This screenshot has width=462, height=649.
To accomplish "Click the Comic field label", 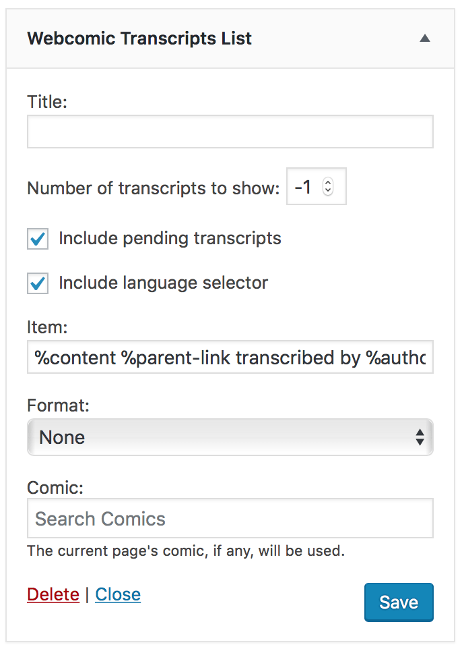I will click(x=55, y=488).
